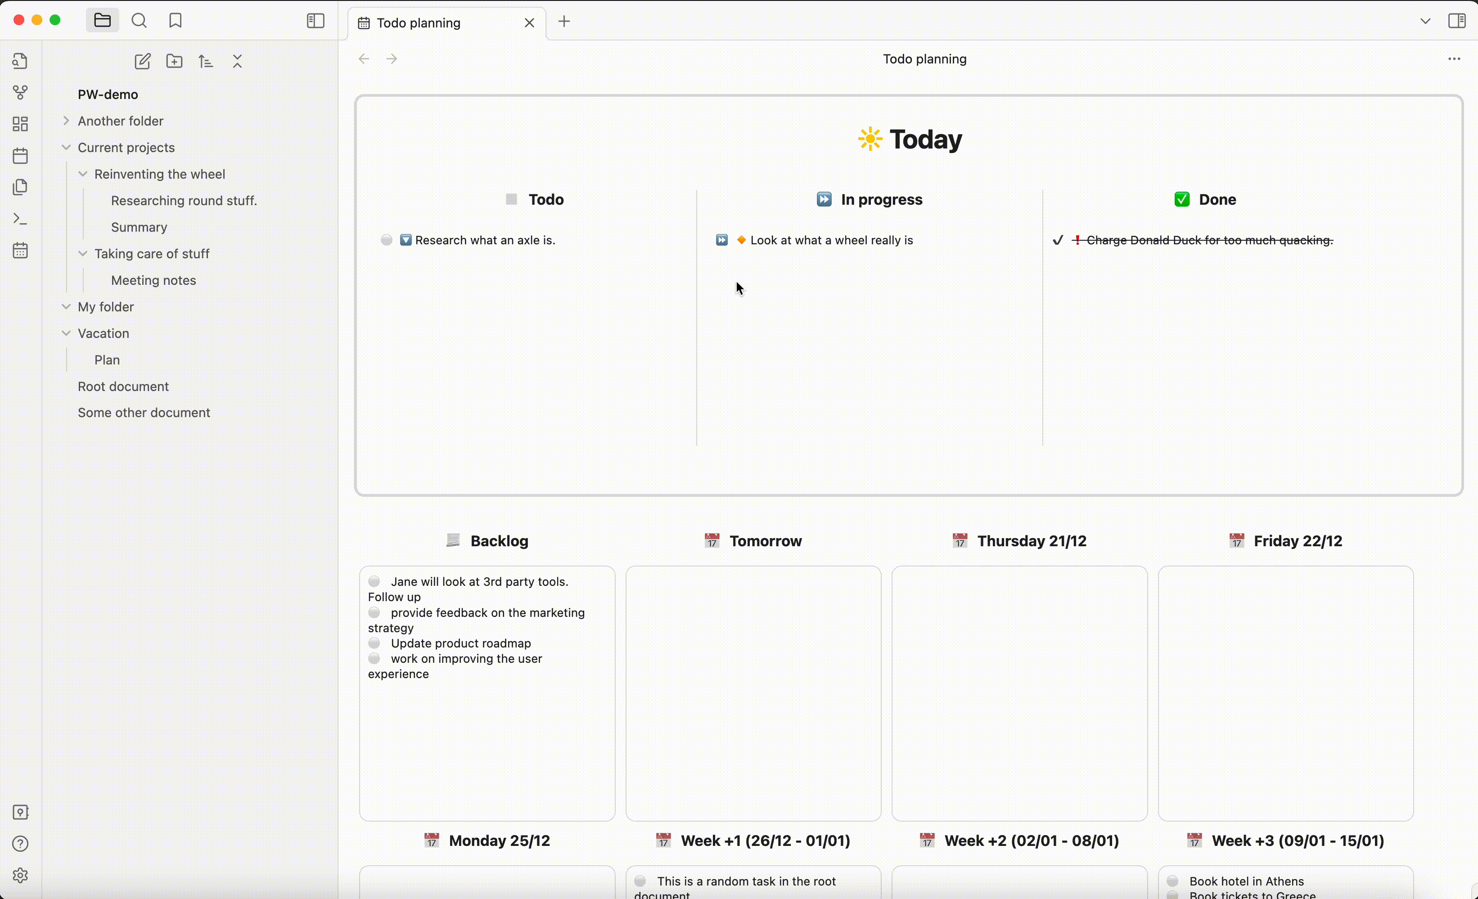The width and height of the screenshot is (1478, 899).
Task: Open the 'Meeting notes' document
Action: click(153, 280)
